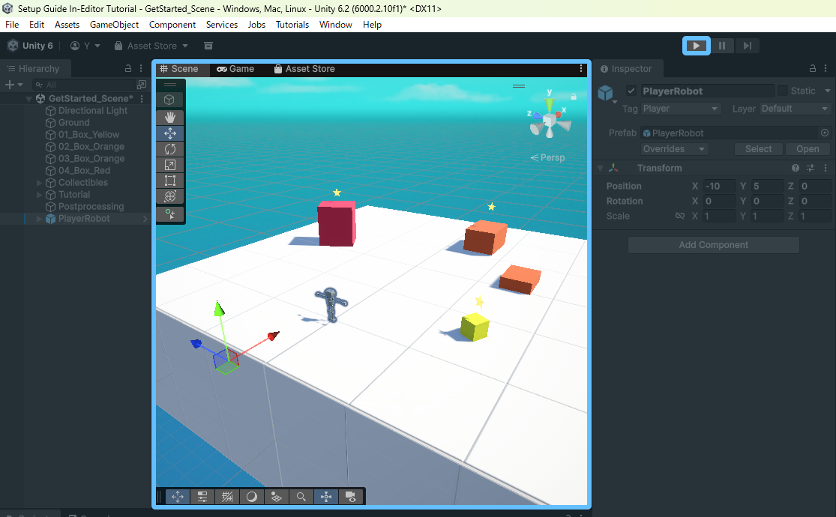Image resolution: width=836 pixels, height=517 pixels.
Task: Open Transform component help reference
Action: coord(796,168)
